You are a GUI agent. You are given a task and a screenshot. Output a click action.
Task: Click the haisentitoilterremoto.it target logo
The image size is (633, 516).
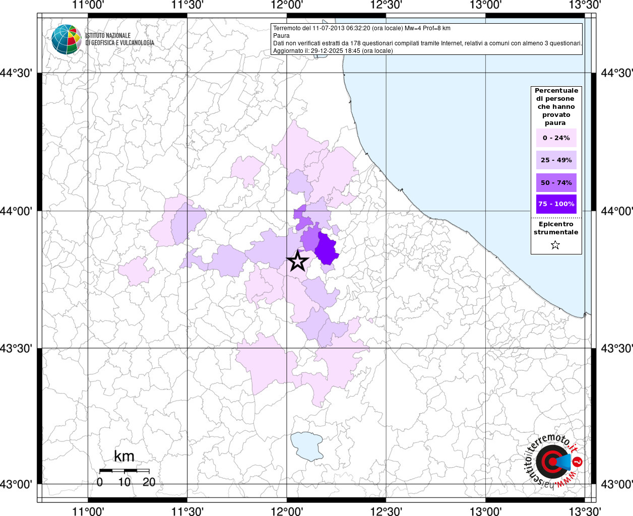click(553, 462)
